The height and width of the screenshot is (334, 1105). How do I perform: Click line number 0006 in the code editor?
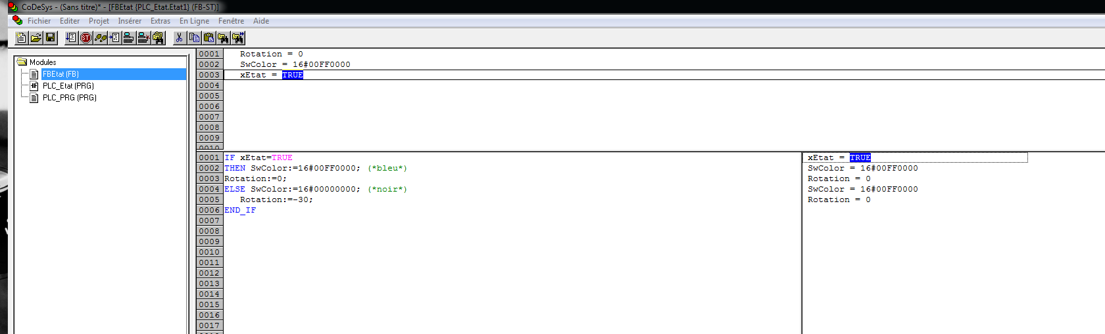pos(209,210)
